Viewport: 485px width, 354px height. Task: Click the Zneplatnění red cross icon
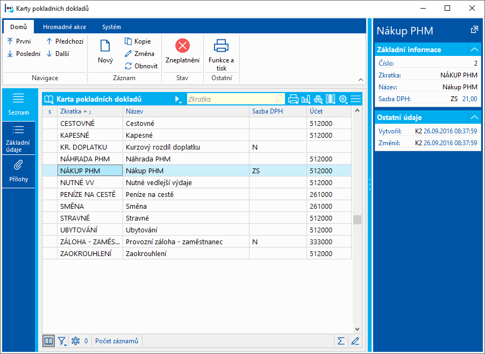[x=182, y=46]
